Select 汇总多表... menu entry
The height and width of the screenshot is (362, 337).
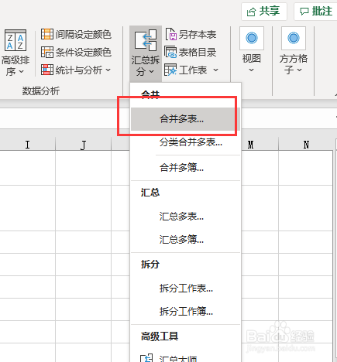[x=185, y=217]
